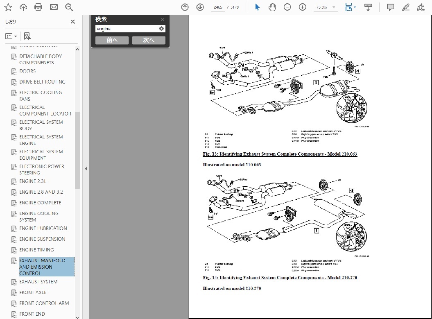Click the 次へ button in search box
This screenshot has height=319, width=432.
tap(149, 40)
